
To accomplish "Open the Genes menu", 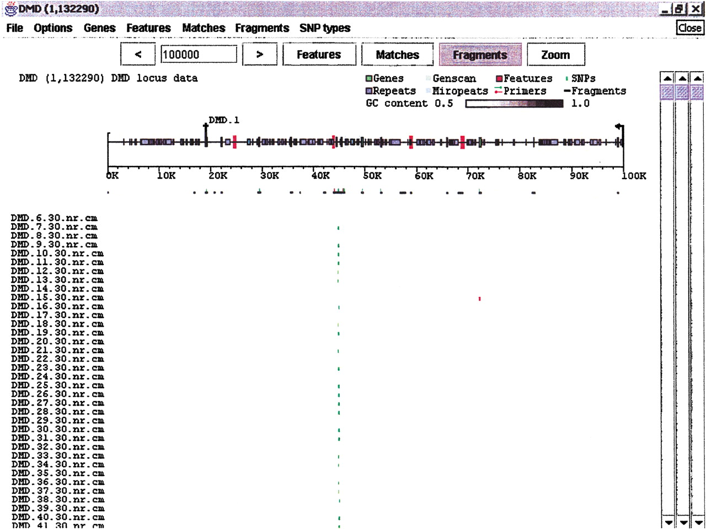I will click(x=100, y=28).
